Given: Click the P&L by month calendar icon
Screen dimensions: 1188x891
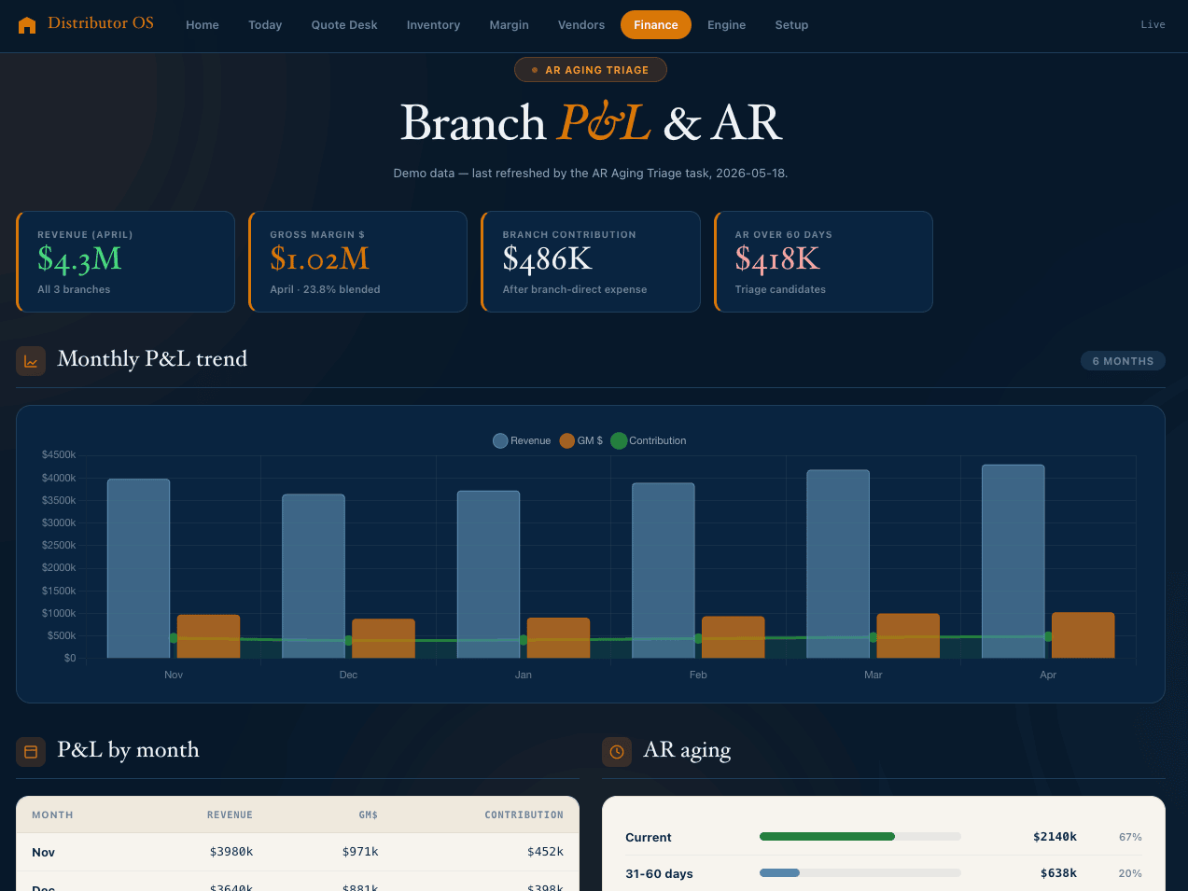Looking at the screenshot, I should 31,752.
